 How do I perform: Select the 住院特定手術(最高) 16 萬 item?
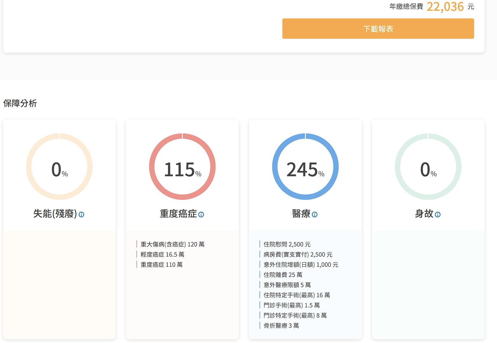(x=297, y=295)
